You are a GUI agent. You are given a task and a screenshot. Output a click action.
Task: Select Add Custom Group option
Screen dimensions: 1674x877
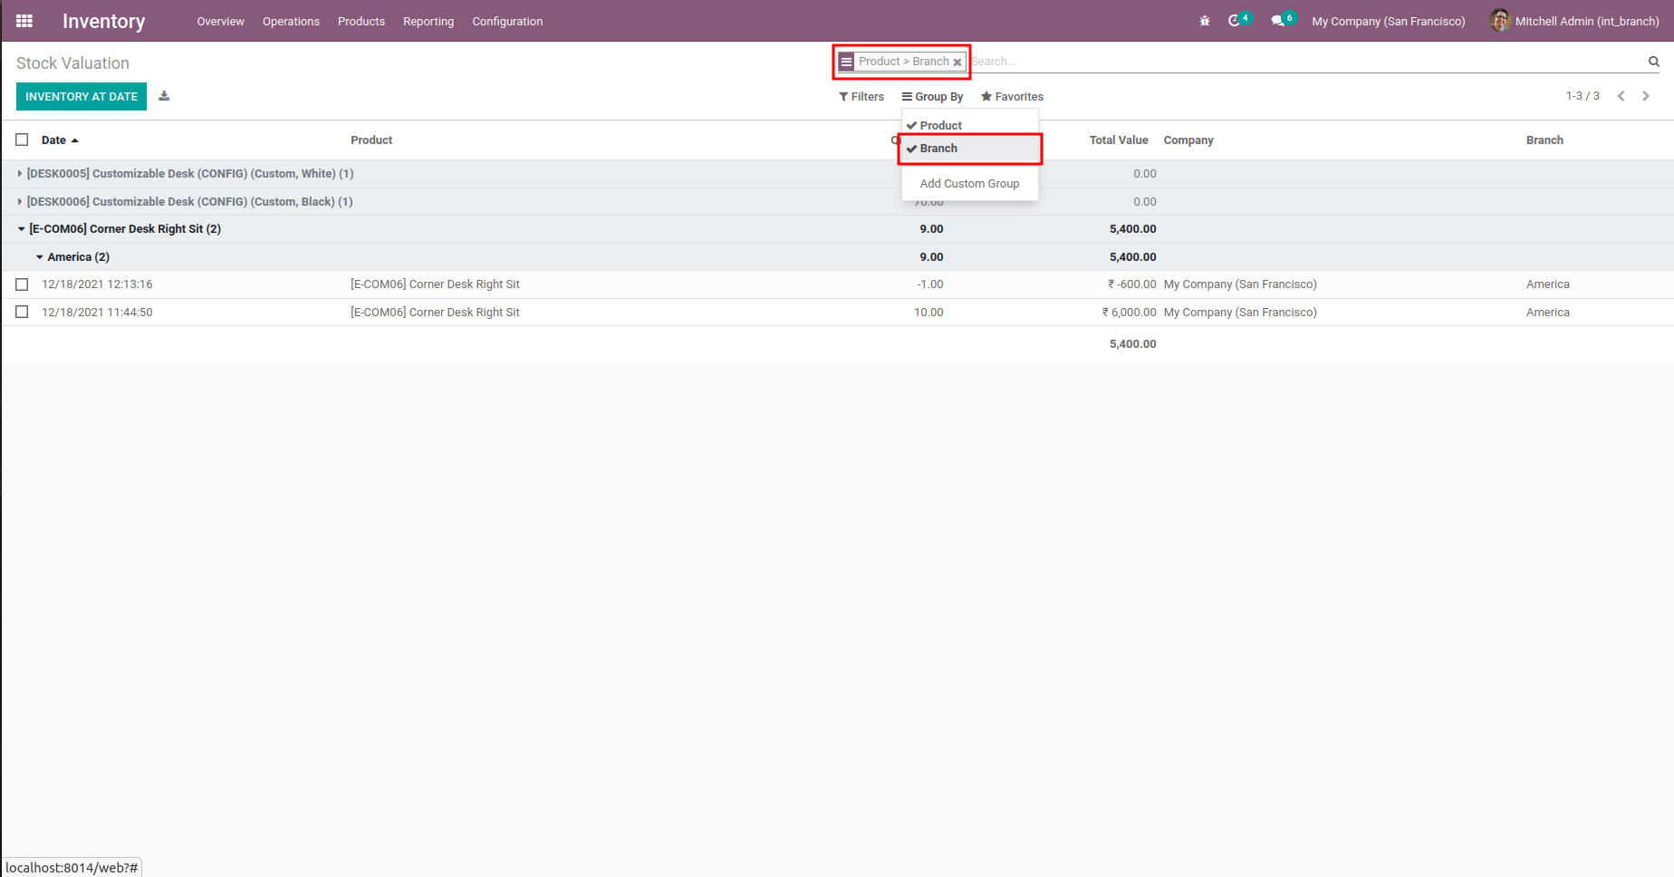click(x=969, y=183)
